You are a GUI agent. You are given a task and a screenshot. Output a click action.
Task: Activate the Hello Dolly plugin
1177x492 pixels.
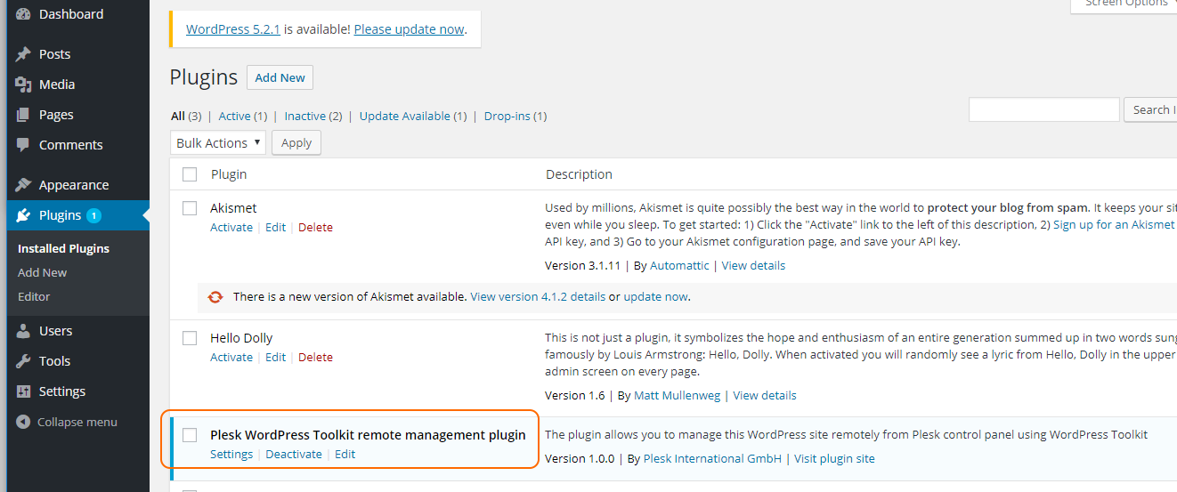coord(231,357)
